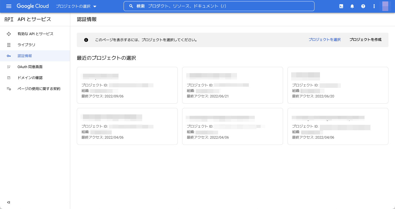
Task: Open ライブラリ in the sidebar
Action: pyautogui.click(x=35, y=45)
